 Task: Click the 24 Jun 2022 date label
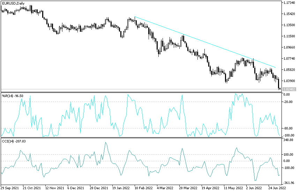click(x=277, y=188)
